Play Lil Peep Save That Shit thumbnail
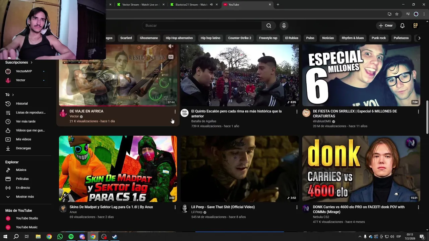The width and height of the screenshot is (429, 241). pyautogui.click(x=240, y=169)
